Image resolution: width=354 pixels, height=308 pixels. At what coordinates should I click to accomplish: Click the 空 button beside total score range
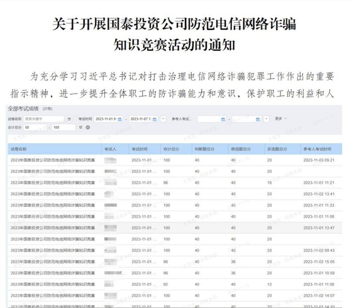(x=81, y=127)
